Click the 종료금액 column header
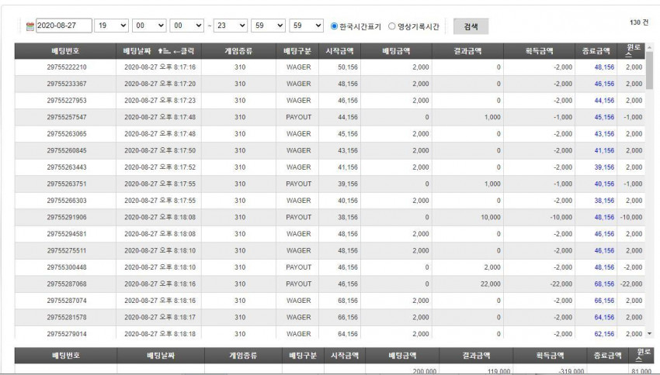Image resolution: width=660 pixels, height=375 pixels. pyautogui.click(x=596, y=51)
